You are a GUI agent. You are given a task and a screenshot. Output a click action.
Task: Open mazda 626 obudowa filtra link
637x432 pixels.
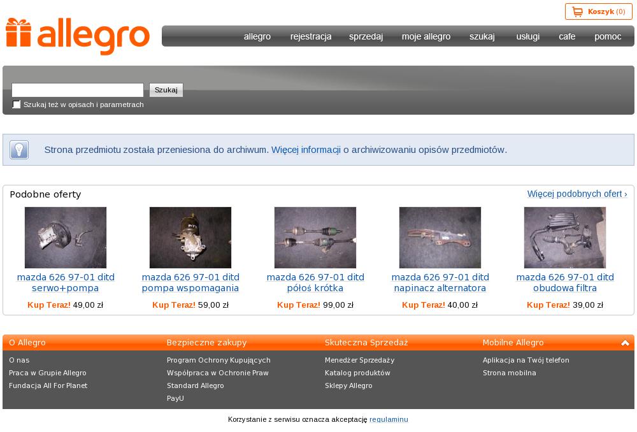pyautogui.click(x=564, y=282)
